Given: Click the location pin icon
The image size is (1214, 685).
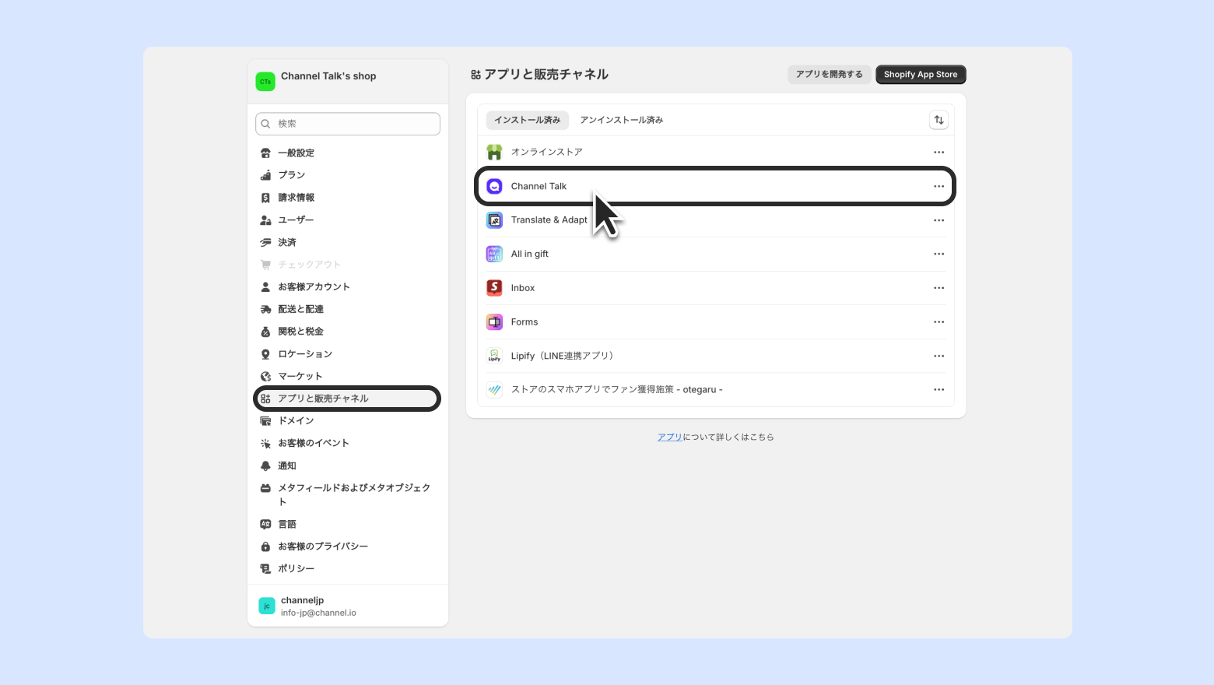Looking at the screenshot, I should 265,354.
